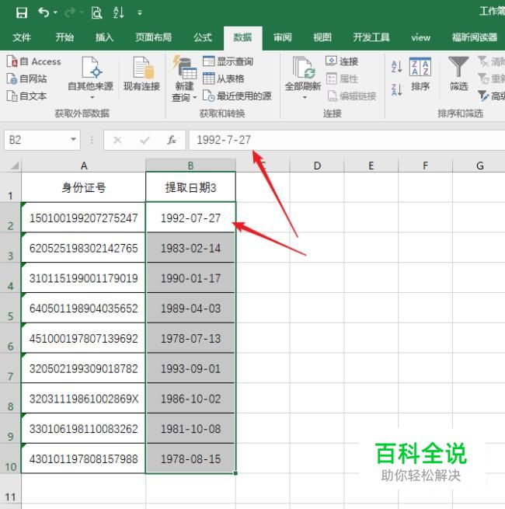This screenshot has width=505, height=509.
Task: Open 自其他来源 dropdown
Action: point(91,78)
